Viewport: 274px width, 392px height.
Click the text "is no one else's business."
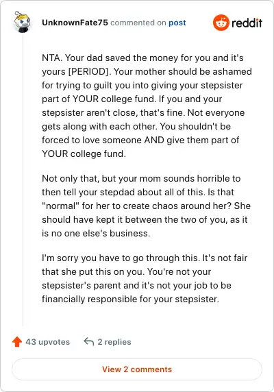96,233
